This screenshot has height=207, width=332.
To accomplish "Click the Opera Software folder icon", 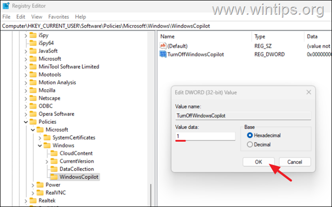I will (33, 114).
